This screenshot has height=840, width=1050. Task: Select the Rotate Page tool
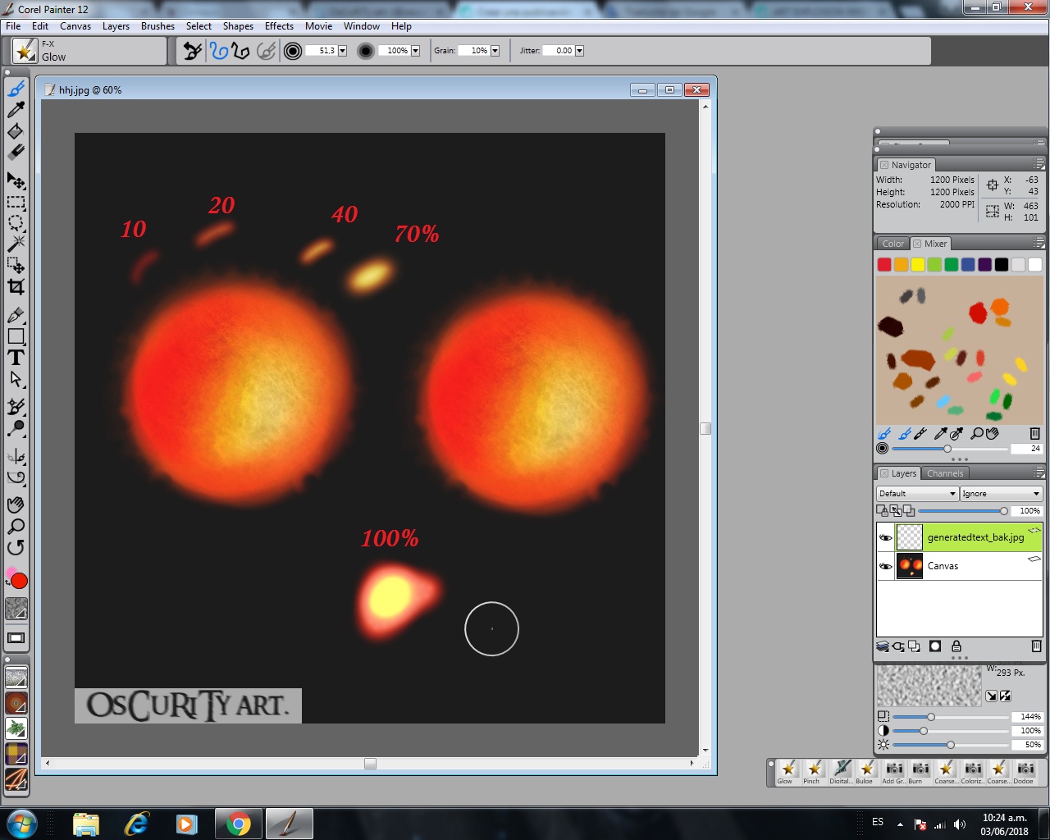pos(16,548)
